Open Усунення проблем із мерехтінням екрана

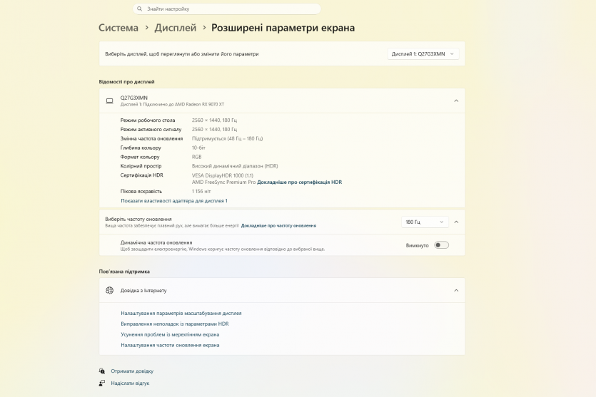tap(170, 334)
